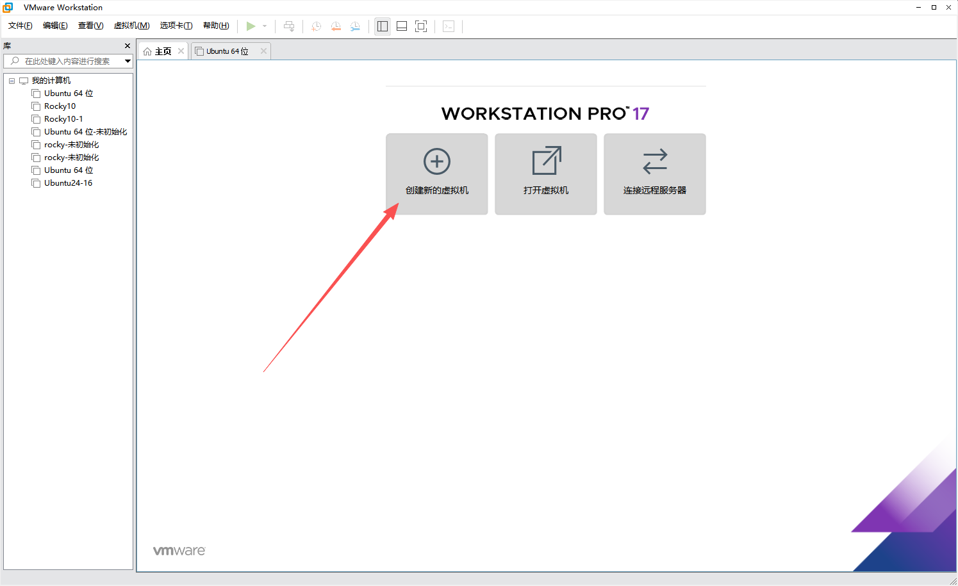
Task: Maximize the VMware Workstation window
Action: pyautogui.click(x=934, y=8)
